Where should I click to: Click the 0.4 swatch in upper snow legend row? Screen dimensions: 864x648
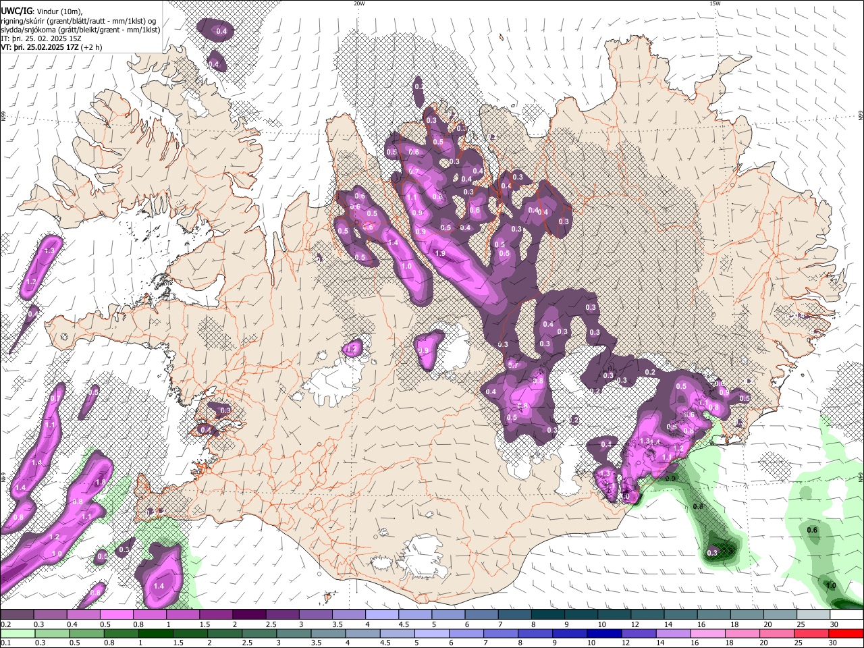point(83,615)
